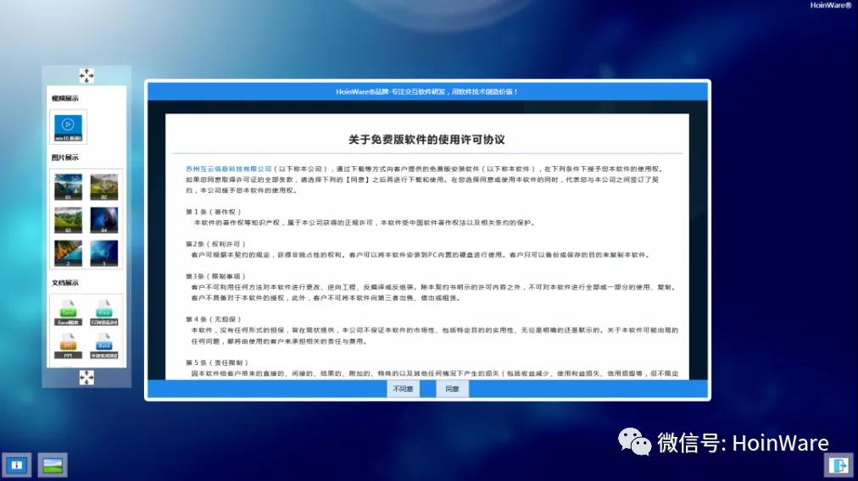This screenshot has height=481, width=858.
Task: Click the move handle below the sidebar panel
Action: point(86,377)
